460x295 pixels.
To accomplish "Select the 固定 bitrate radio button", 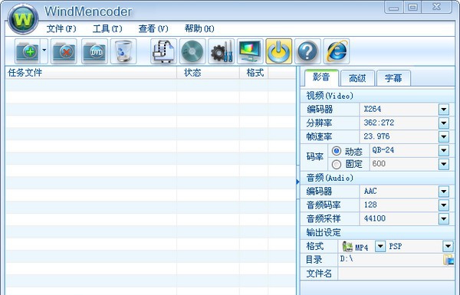I will pyautogui.click(x=337, y=164).
